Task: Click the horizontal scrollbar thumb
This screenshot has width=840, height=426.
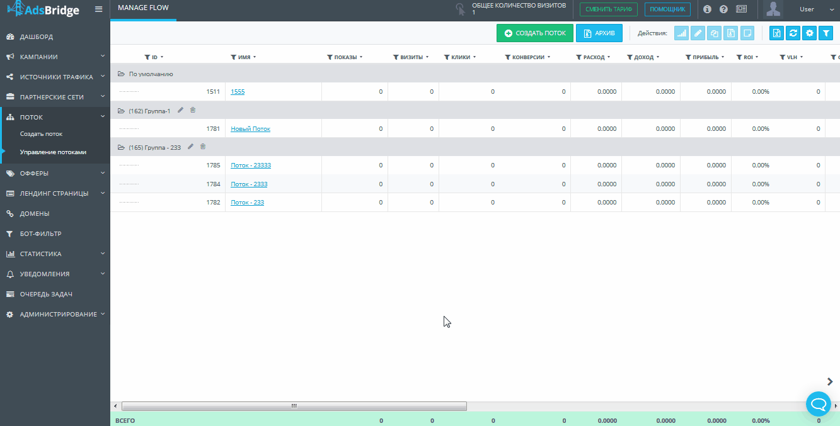Action: (294, 406)
